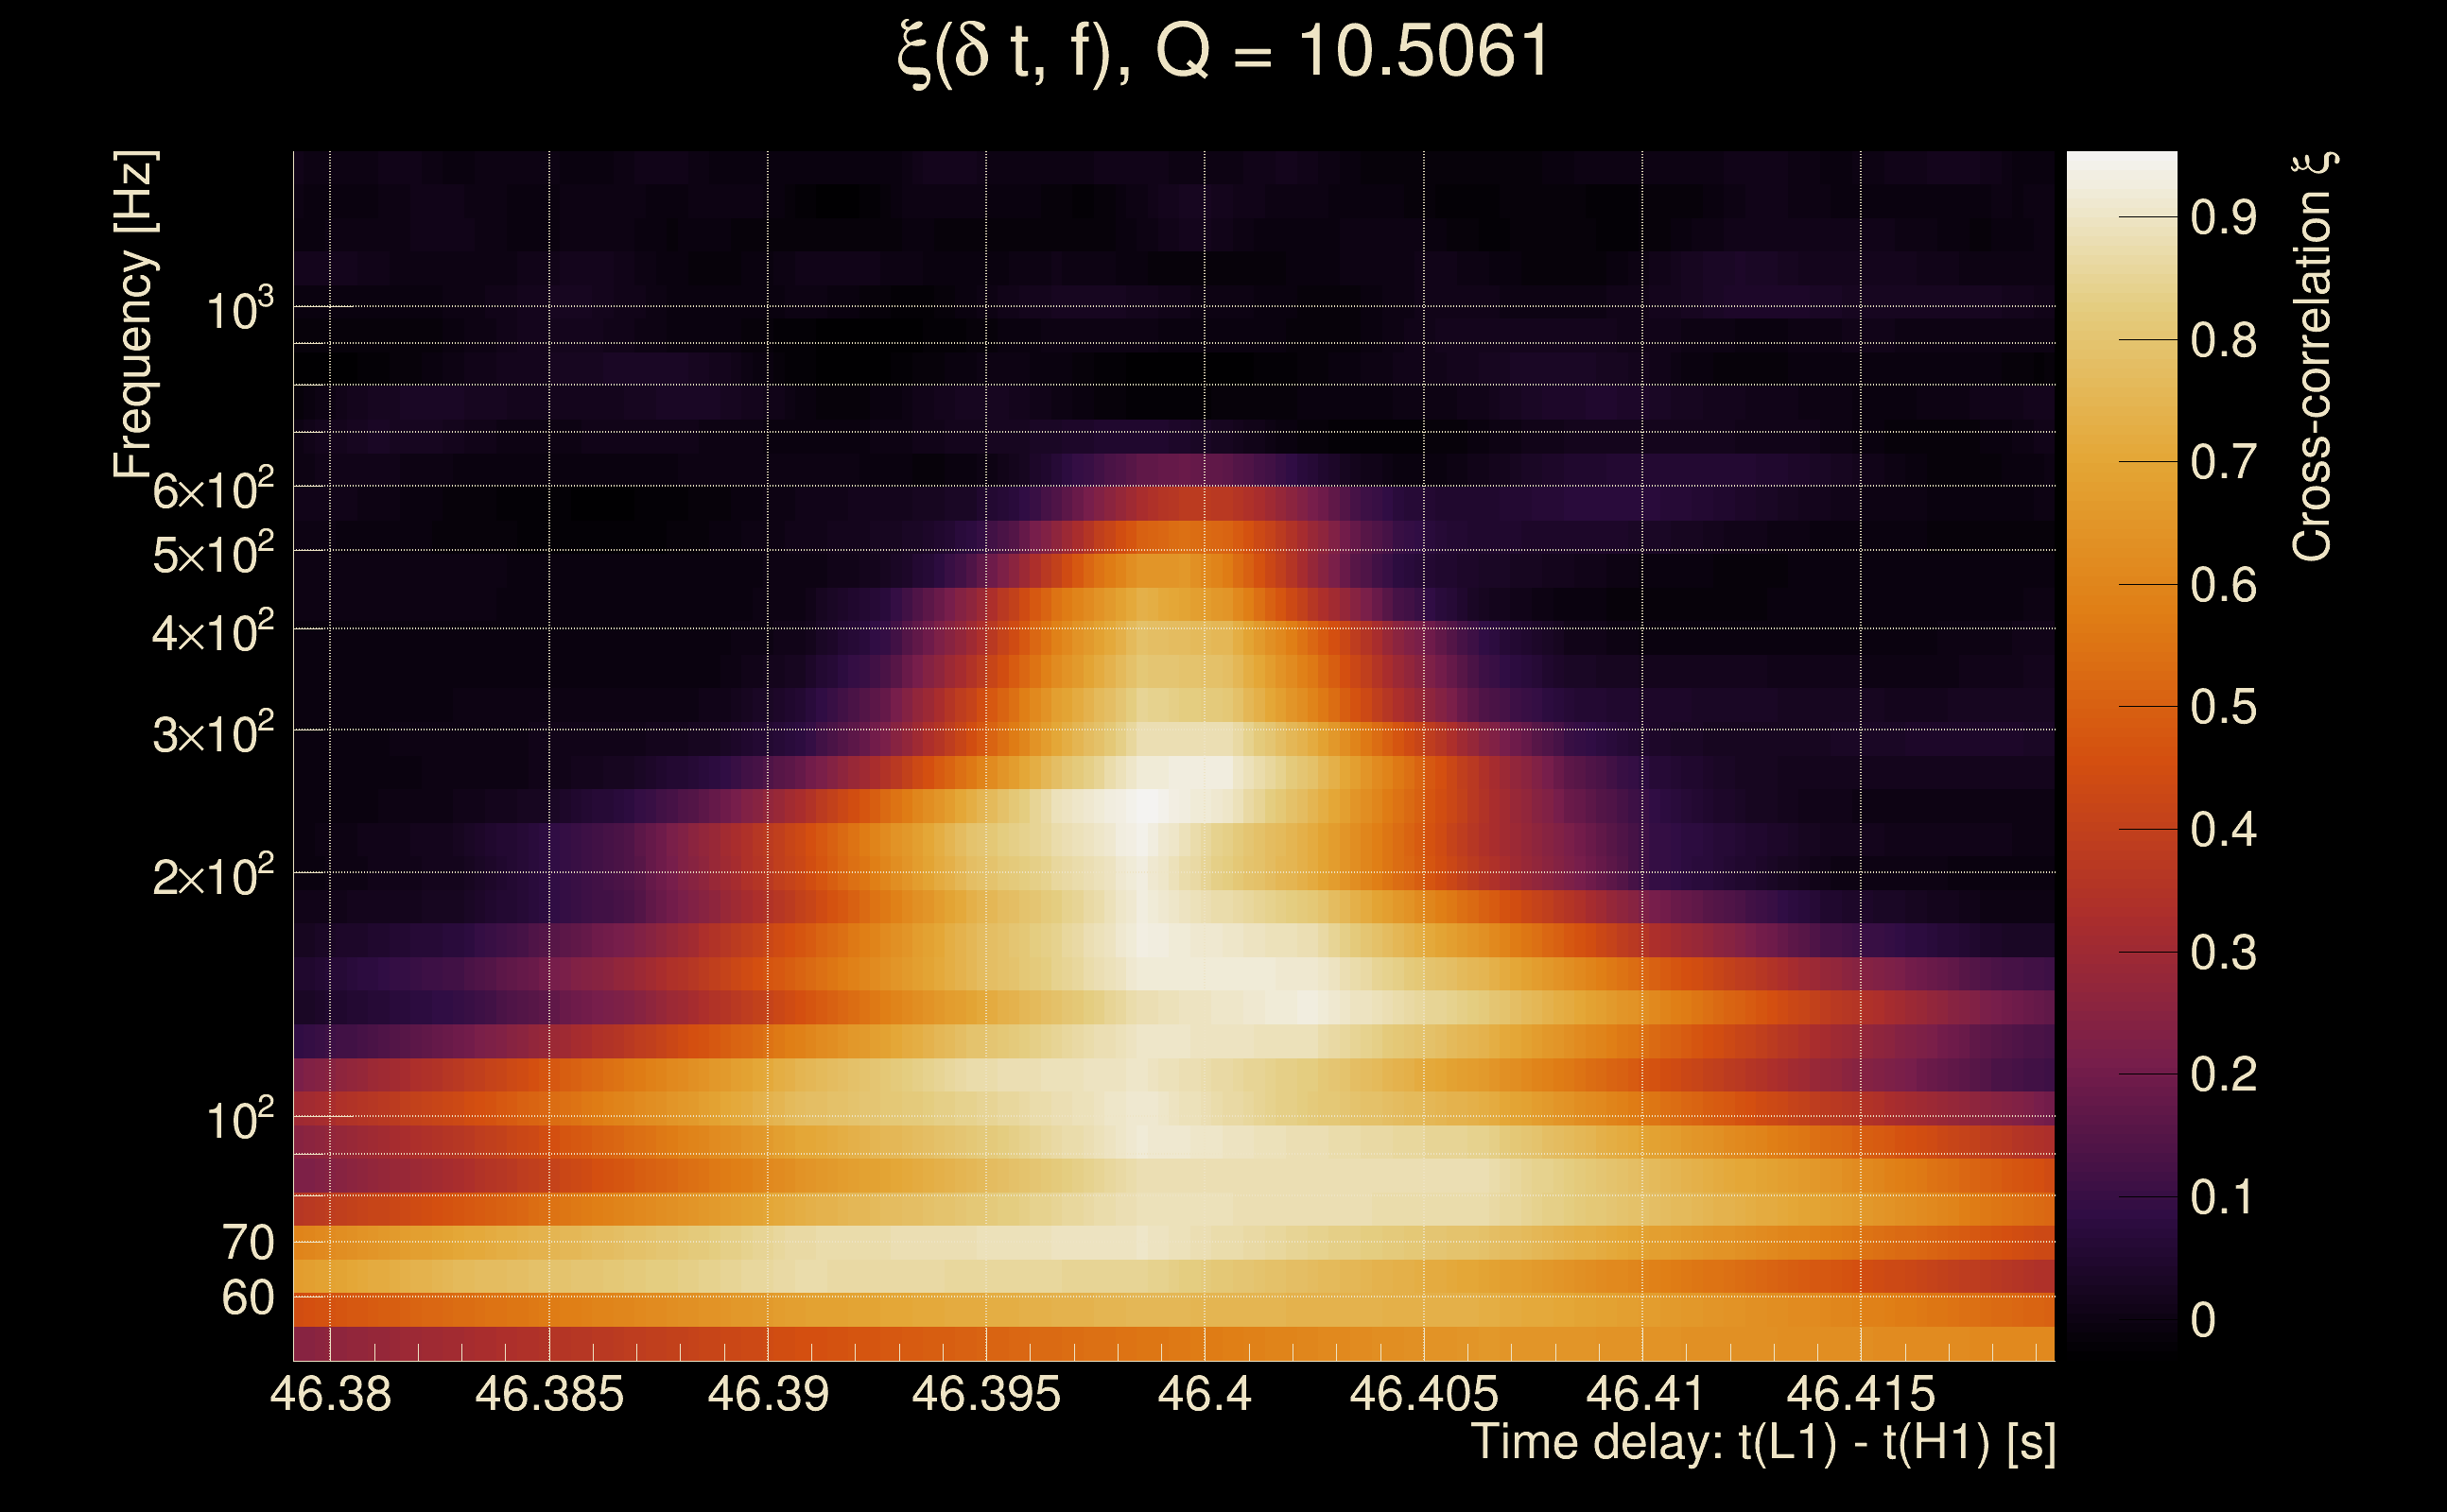Click the 2×10^2 frequency tick label
Screen dimensions: 2447x1512
(212, 877)
